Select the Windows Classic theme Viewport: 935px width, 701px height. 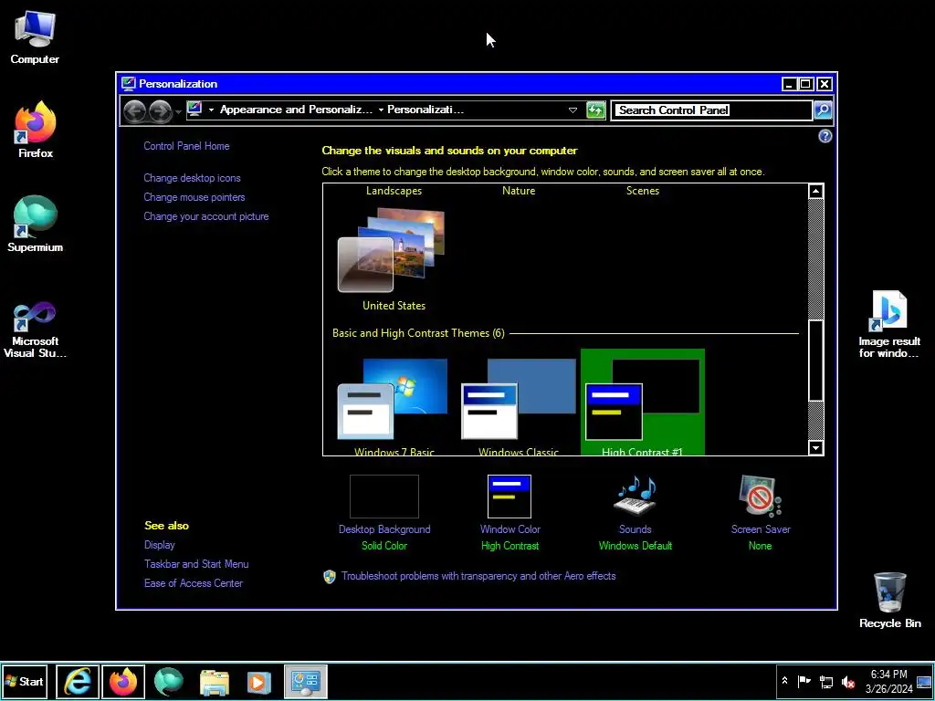(519, 406)
